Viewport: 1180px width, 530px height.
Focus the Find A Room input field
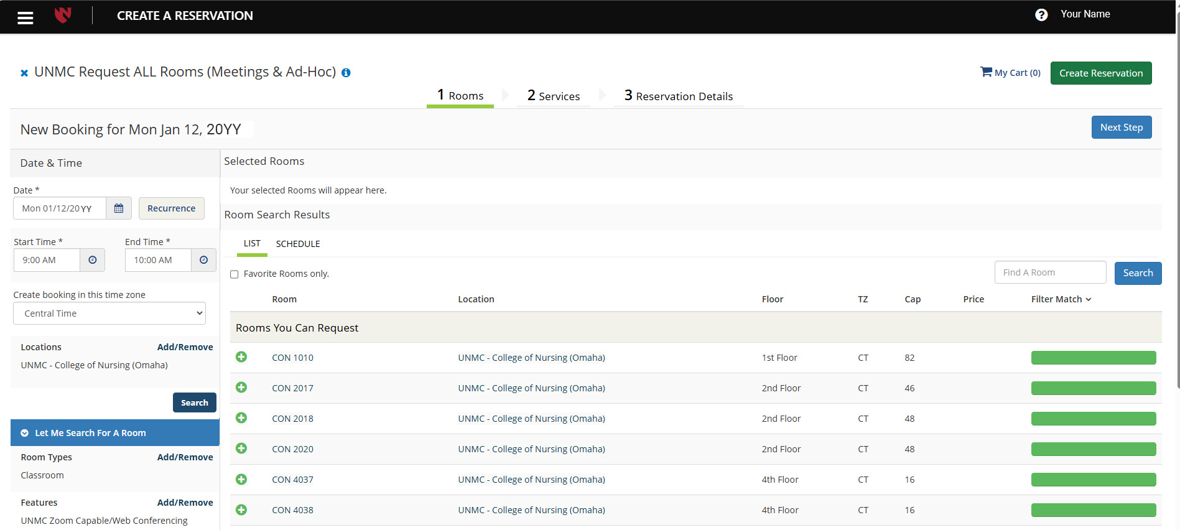(1050, 272)
